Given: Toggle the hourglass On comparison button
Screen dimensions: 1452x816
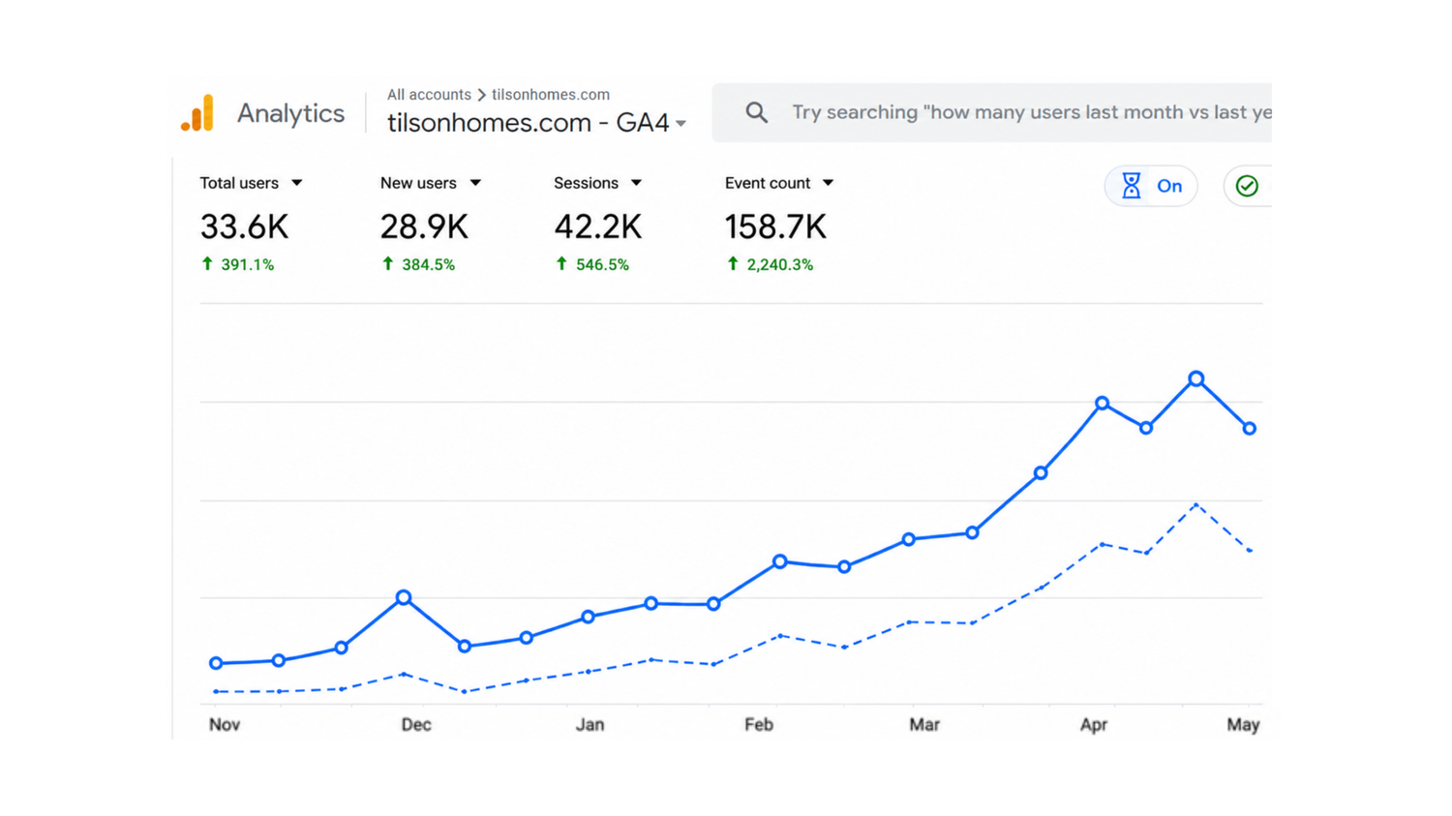Looking at the screenshot, I should 1151,186.
